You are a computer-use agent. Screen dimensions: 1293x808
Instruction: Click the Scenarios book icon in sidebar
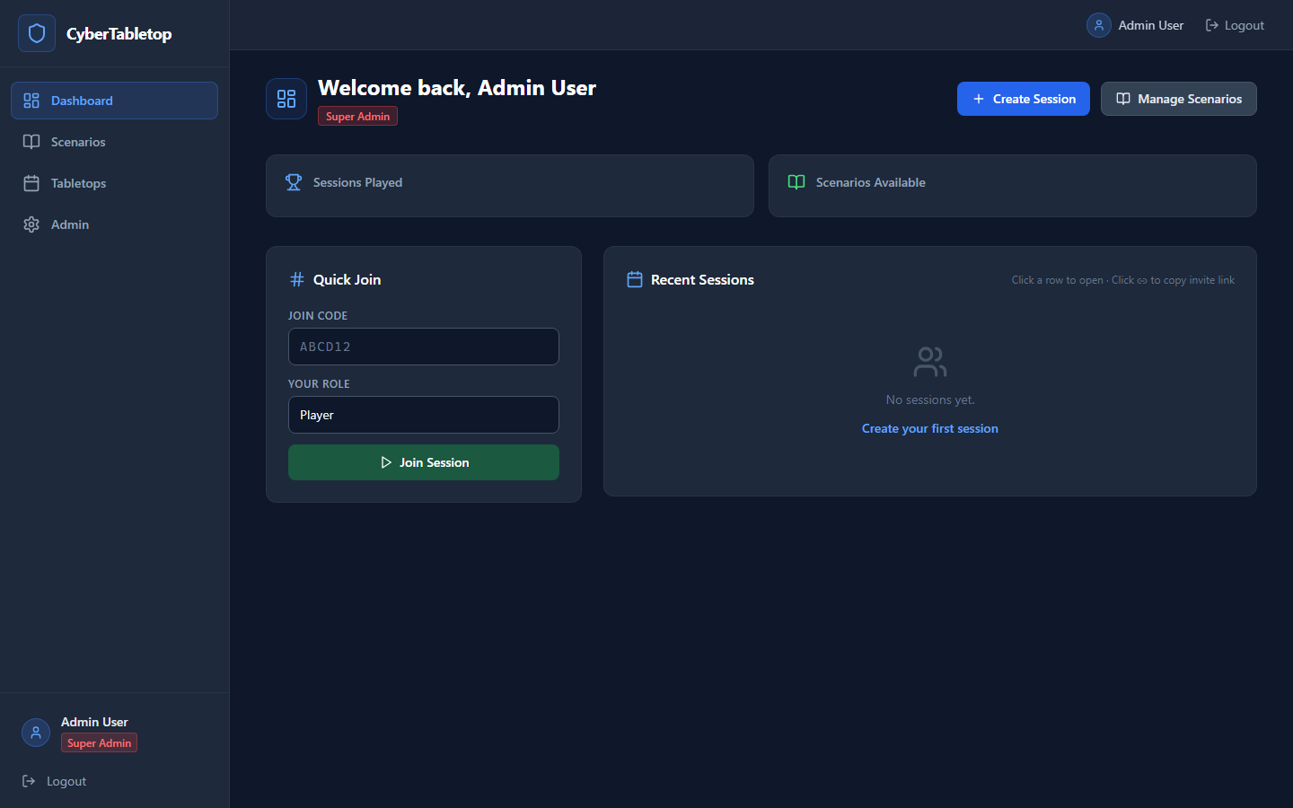31,142
